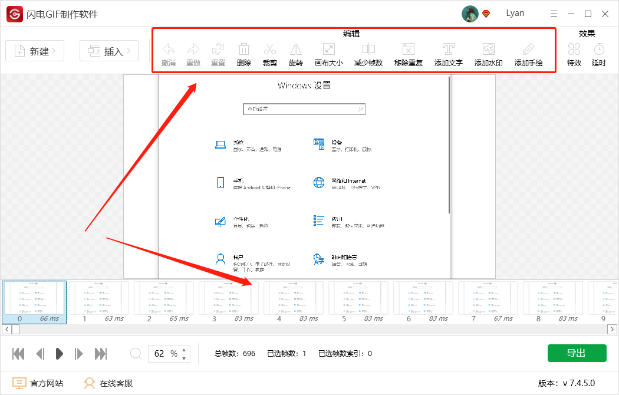The height and width of the screenshot is (395, 619).
Task: Click the version text v 7.4.5.0
Action: tap(566, 383)
